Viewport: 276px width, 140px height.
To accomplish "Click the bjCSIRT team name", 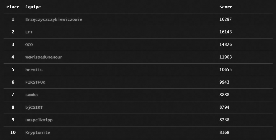I will click(34, 107).
